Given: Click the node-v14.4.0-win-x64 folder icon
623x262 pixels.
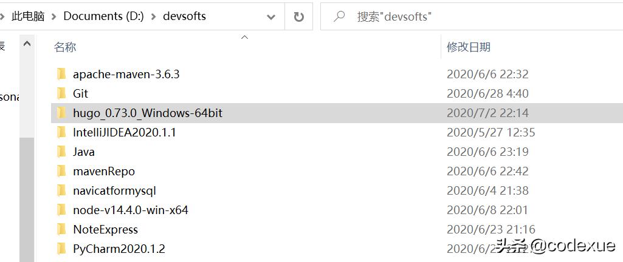Looking at the screenshot, I should (x=61, y=210).
